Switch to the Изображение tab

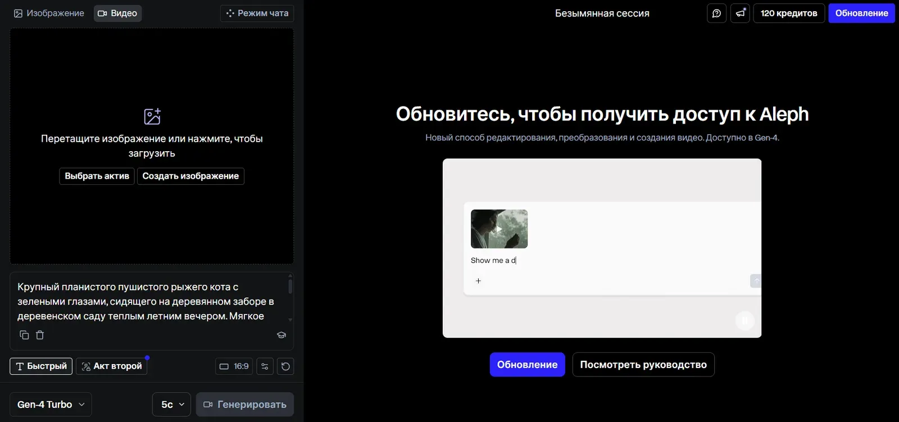pos(49,13)
